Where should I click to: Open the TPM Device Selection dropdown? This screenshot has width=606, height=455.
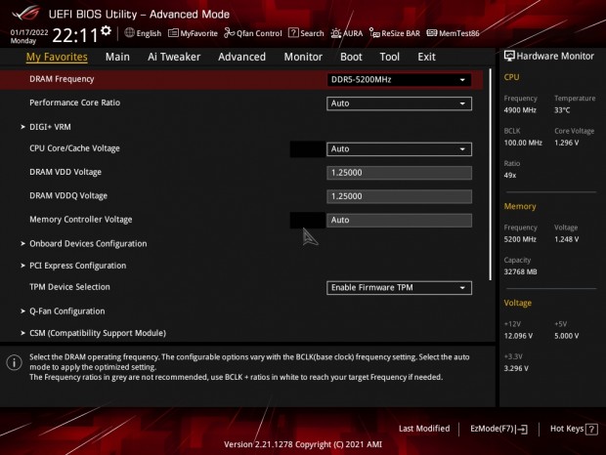[x=399, y=288]
